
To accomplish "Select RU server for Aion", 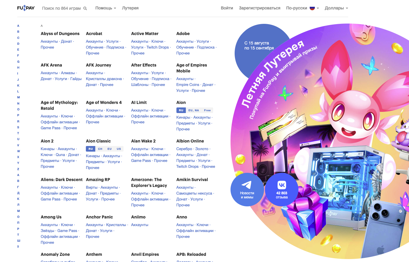I will (x=181, y=110).
